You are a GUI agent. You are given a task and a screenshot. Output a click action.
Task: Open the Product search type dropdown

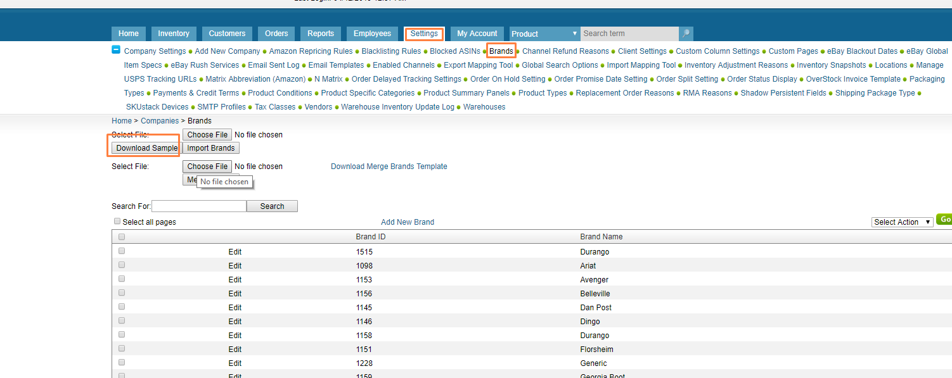544,34
